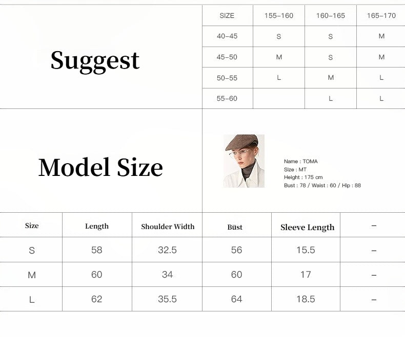Click the 'Length' column header
The image size is (405, 337).
pyautogui.click(x=97, y=226)
